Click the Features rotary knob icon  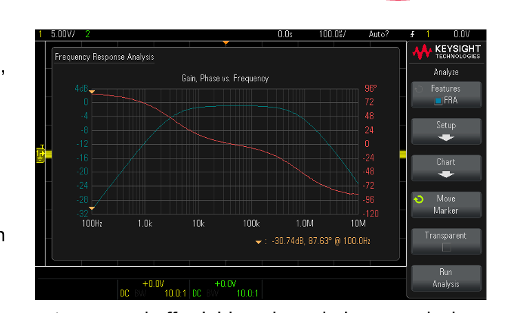coord(418,89)
